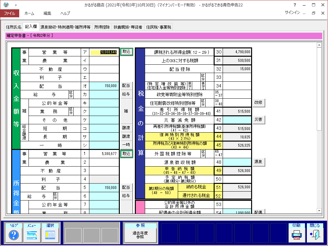
Task: Click value 15,000 in 配当控除 row
Action: click(245, 69)
